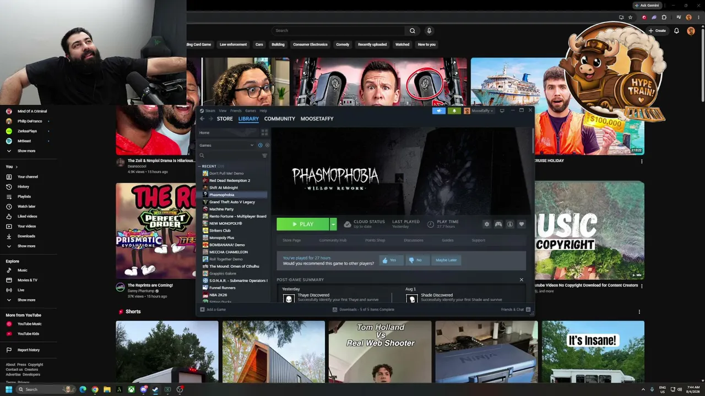The image size is (705, 396).
Task: Expand the You section Show more
Action: click(x=26, y=246)
